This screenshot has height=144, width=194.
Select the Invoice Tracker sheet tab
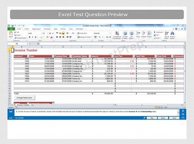(x=23, y=105)
